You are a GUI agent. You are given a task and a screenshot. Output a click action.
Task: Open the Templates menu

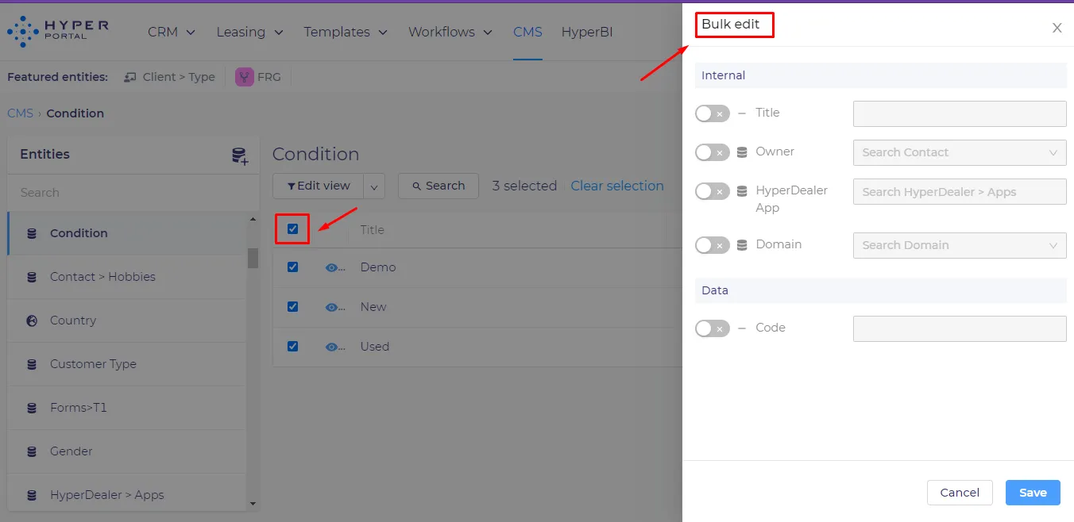point(346,32)
